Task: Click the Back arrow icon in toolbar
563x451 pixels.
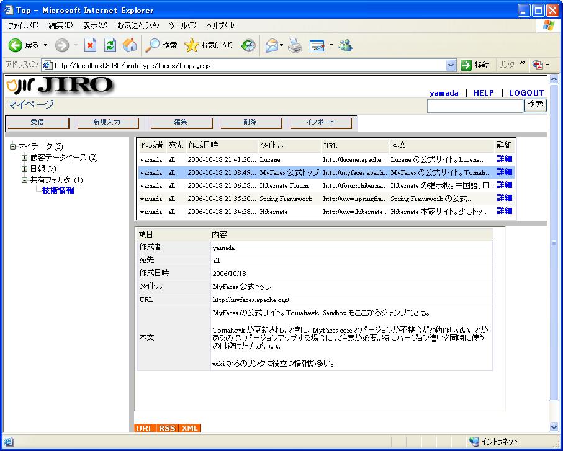Action: tap(16, 45)
